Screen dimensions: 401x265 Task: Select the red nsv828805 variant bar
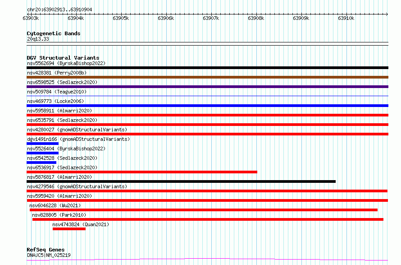pyautogui.click(x=208, y=220)
